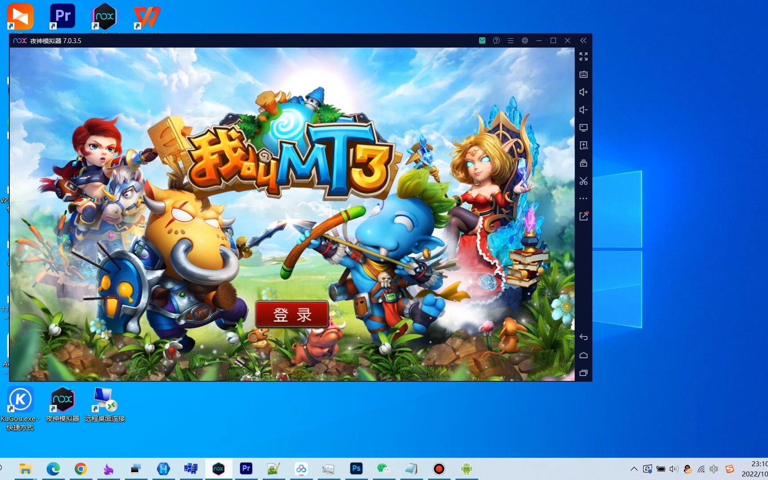768x480 pixels.
Task: Open the My Computer screen icon in the Nox sidebar
Action: (584, 128)
